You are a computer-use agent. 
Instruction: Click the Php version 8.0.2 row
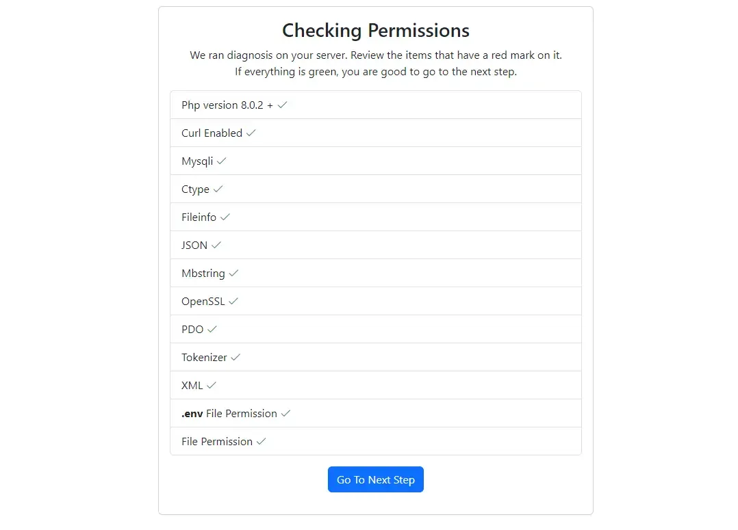(x=375, y=105)
